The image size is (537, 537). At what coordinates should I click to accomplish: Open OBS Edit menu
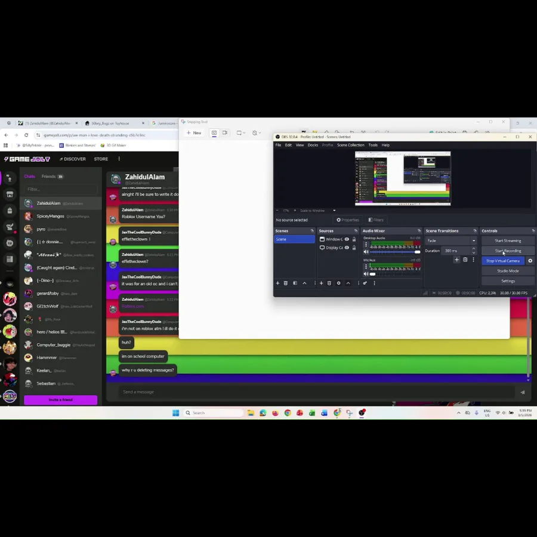(288, 145)
